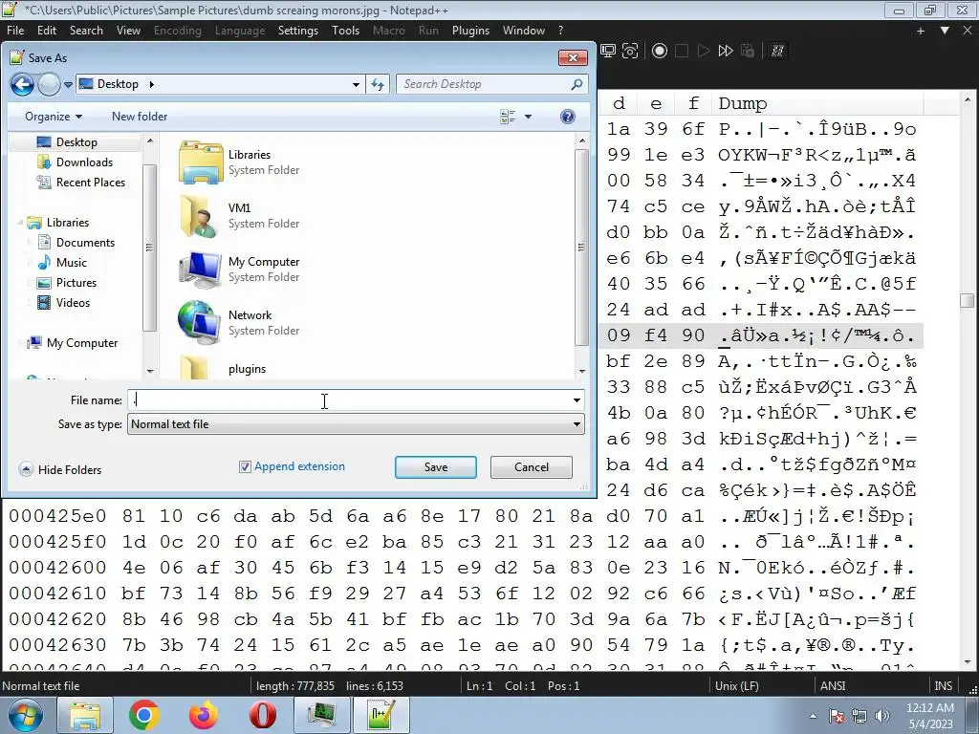Click Save Current Recorded Macro toolbar icon
This screenshot has height=734, width=979.
748,52
